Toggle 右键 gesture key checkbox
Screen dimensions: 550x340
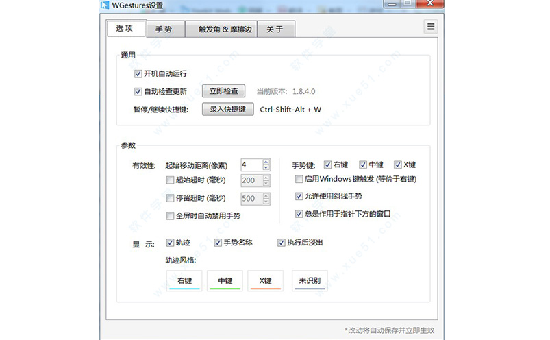328,165
